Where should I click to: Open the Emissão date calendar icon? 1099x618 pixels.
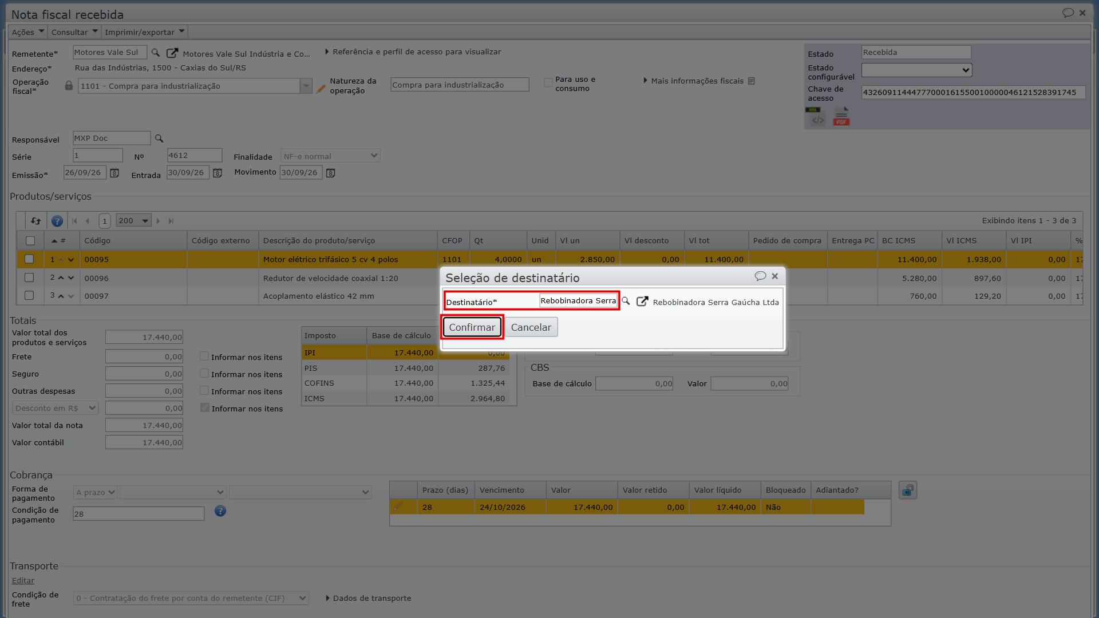[x=114, y=173]
